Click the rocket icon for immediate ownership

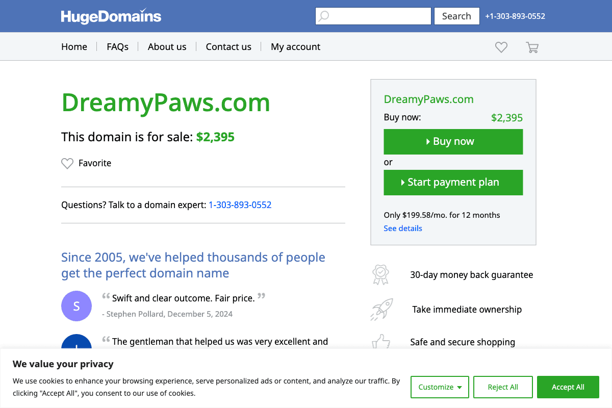pyautogui.click(x=381, y=309)
